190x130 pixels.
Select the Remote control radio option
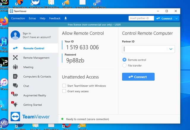[124, 60]
